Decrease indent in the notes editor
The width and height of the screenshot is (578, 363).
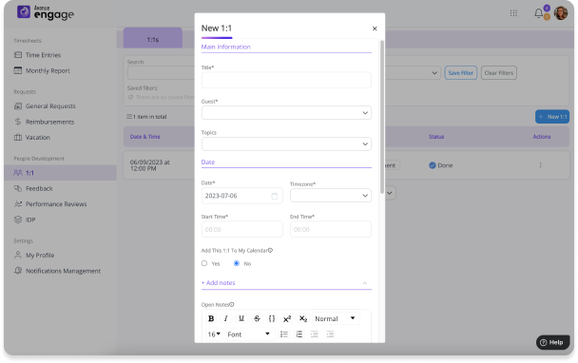point(314,334)
